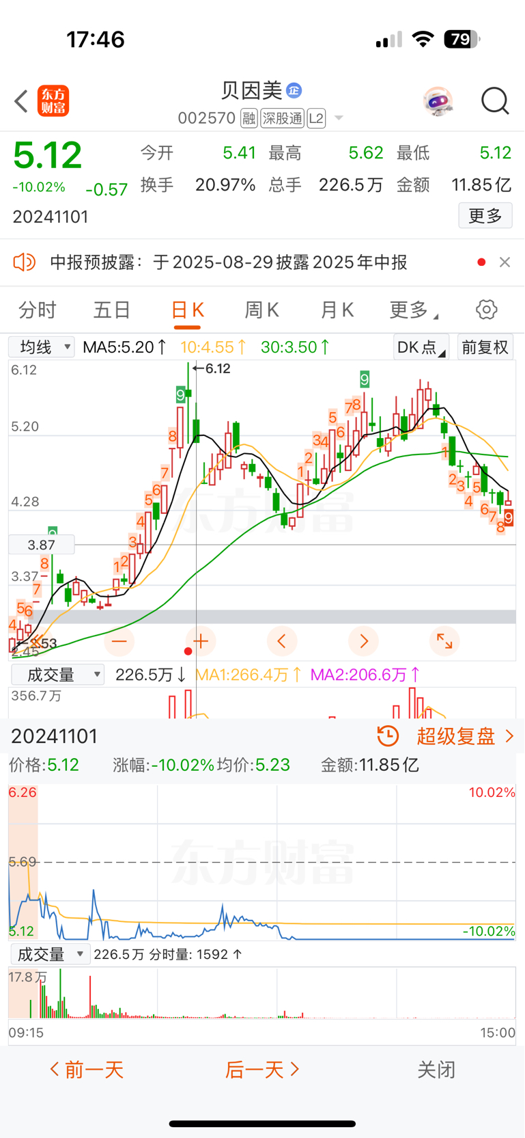Image resolution: width=525 pixels, height=1138 pixels.
Task: Click the 关闭 button
Action: pos(436,1070)
